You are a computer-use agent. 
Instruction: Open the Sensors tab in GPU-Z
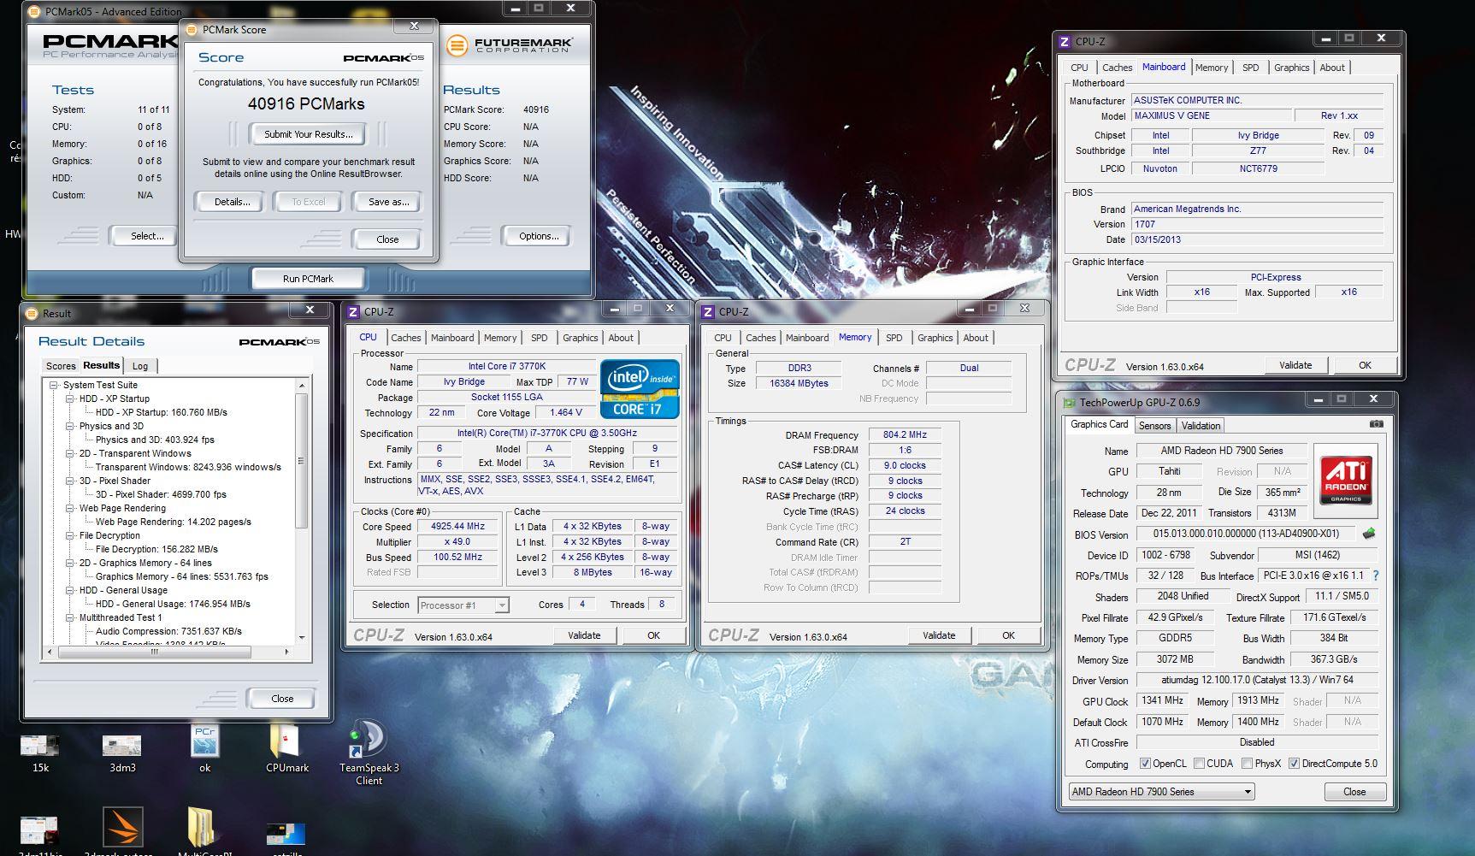1154,426
